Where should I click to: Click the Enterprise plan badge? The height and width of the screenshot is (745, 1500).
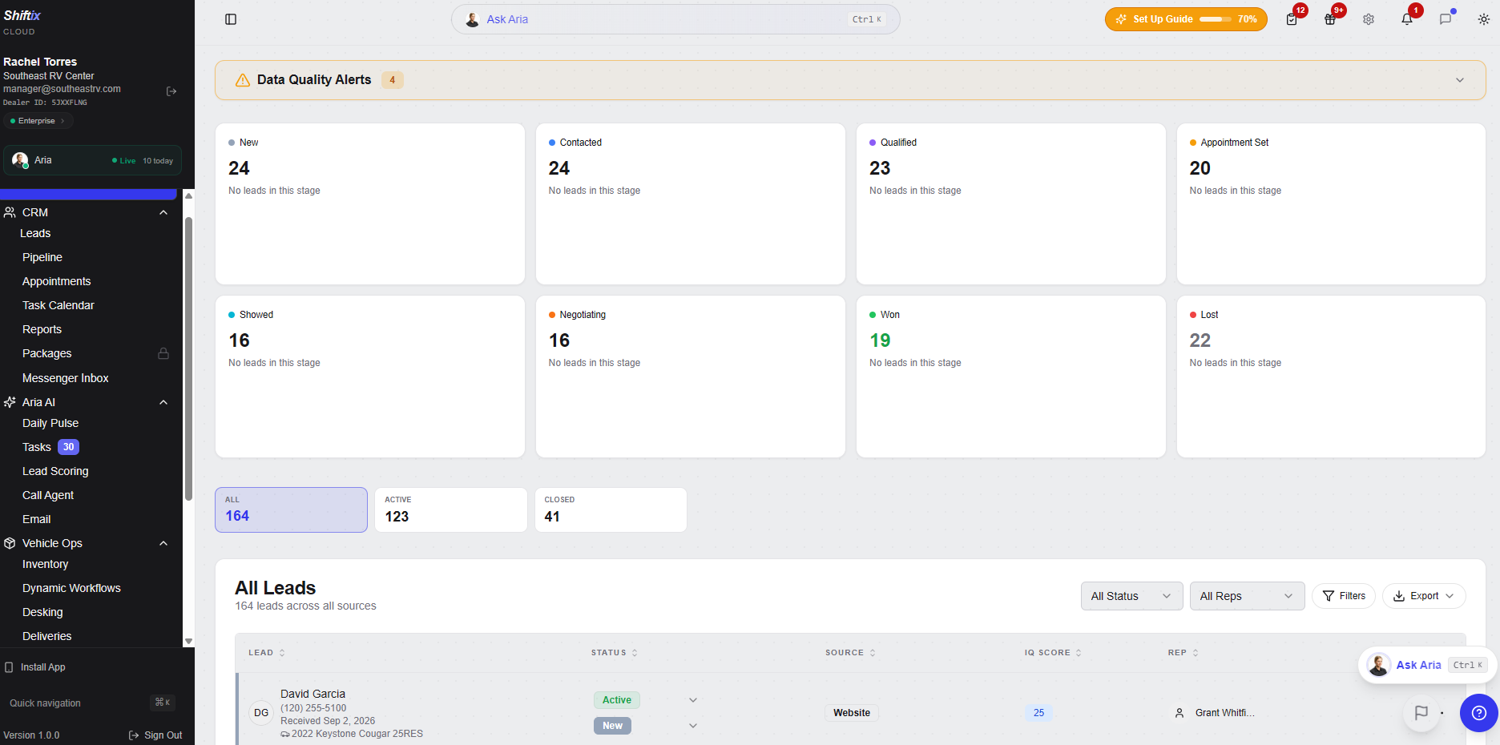38,121
